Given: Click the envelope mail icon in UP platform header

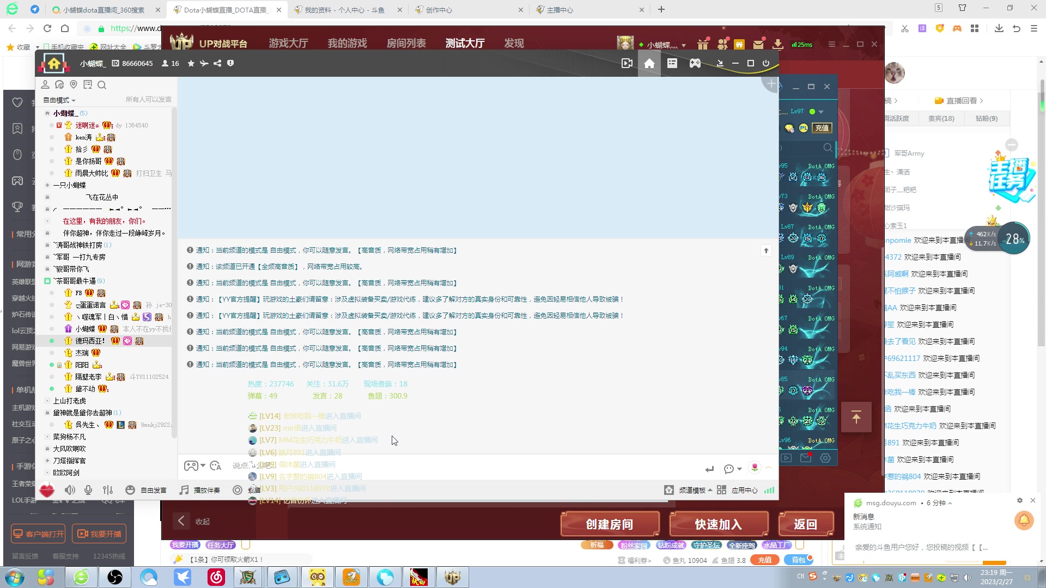Looking at the screenshot, I should click(758, 44).
